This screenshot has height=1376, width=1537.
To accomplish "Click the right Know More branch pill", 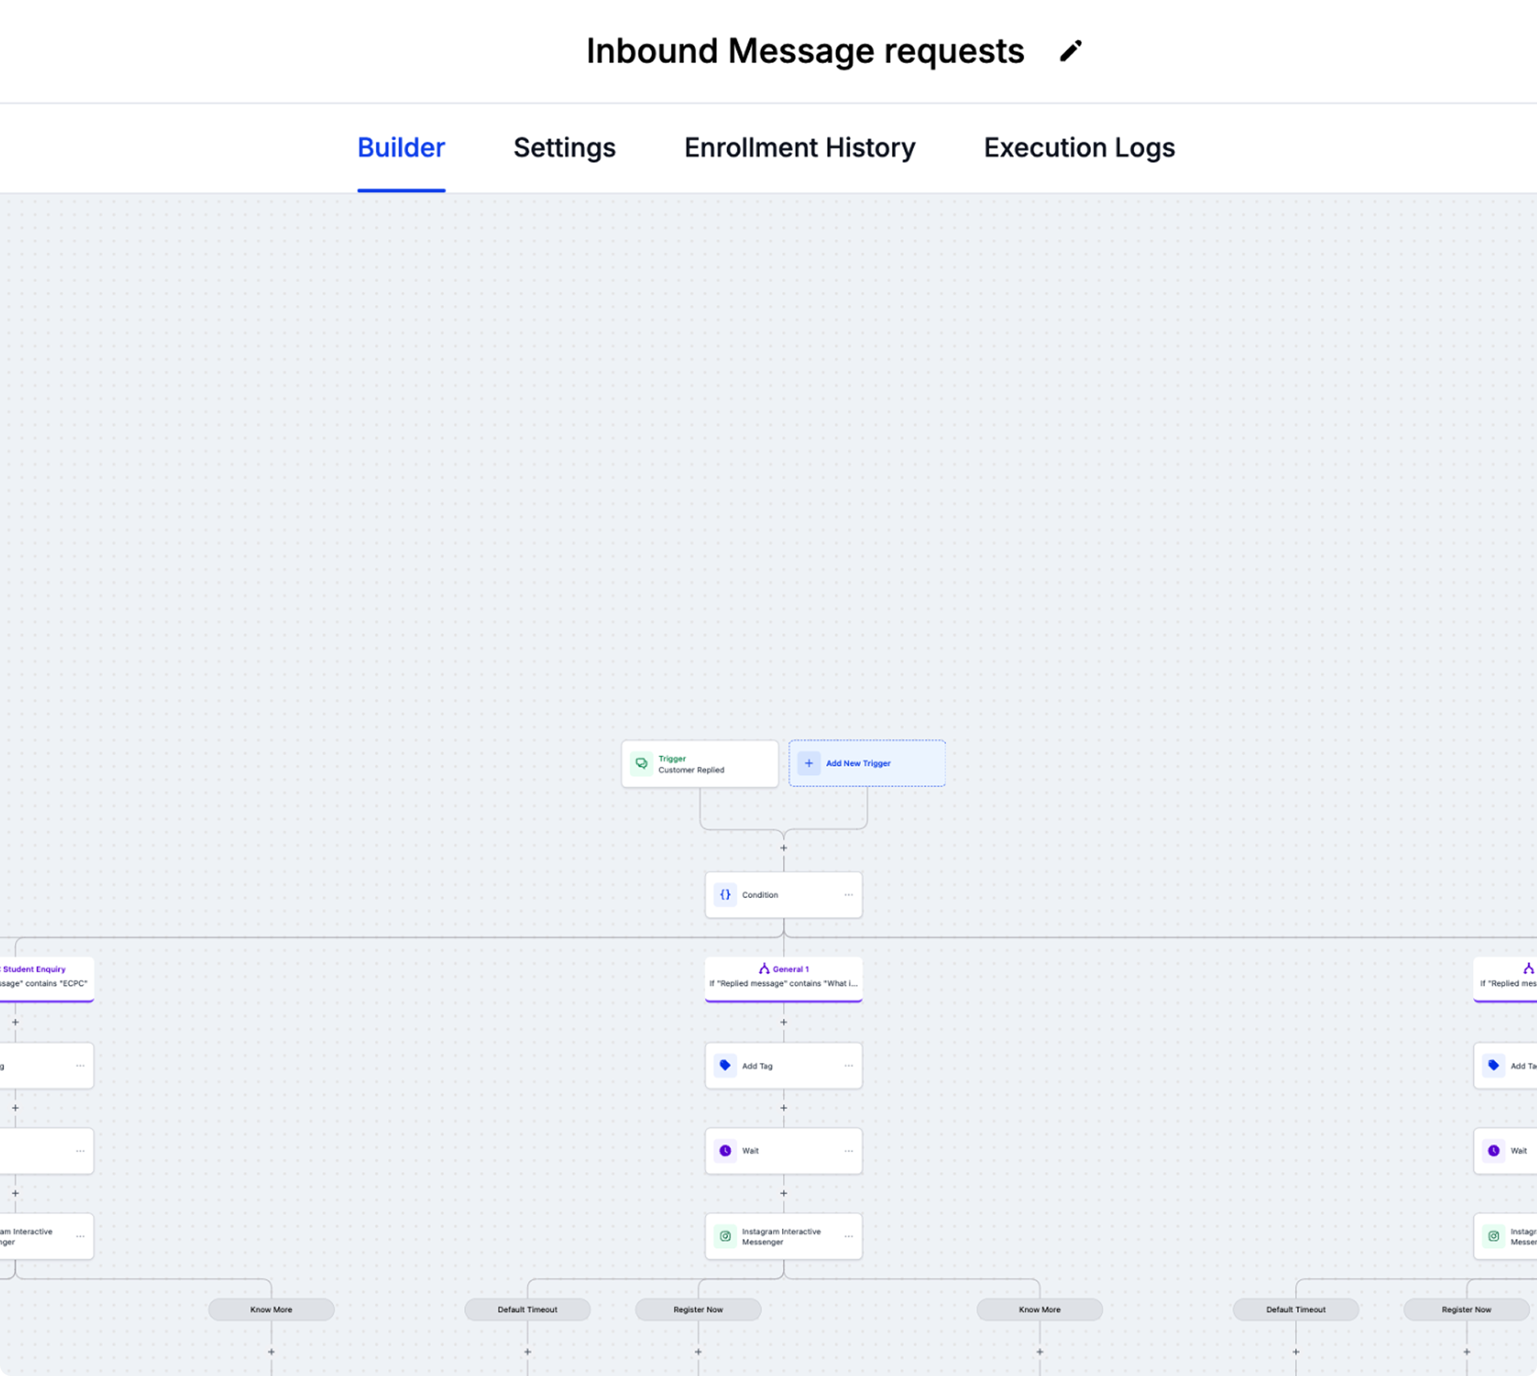I will [1039, 1310].
